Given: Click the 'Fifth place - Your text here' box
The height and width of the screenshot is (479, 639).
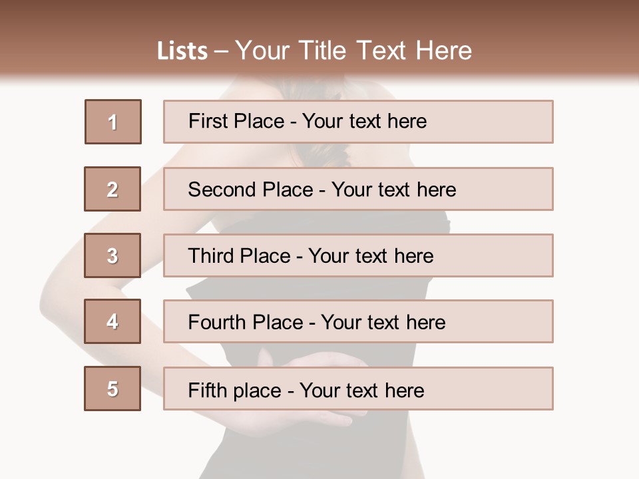Looking at the screenshot, I should click(x=358, y=389).
